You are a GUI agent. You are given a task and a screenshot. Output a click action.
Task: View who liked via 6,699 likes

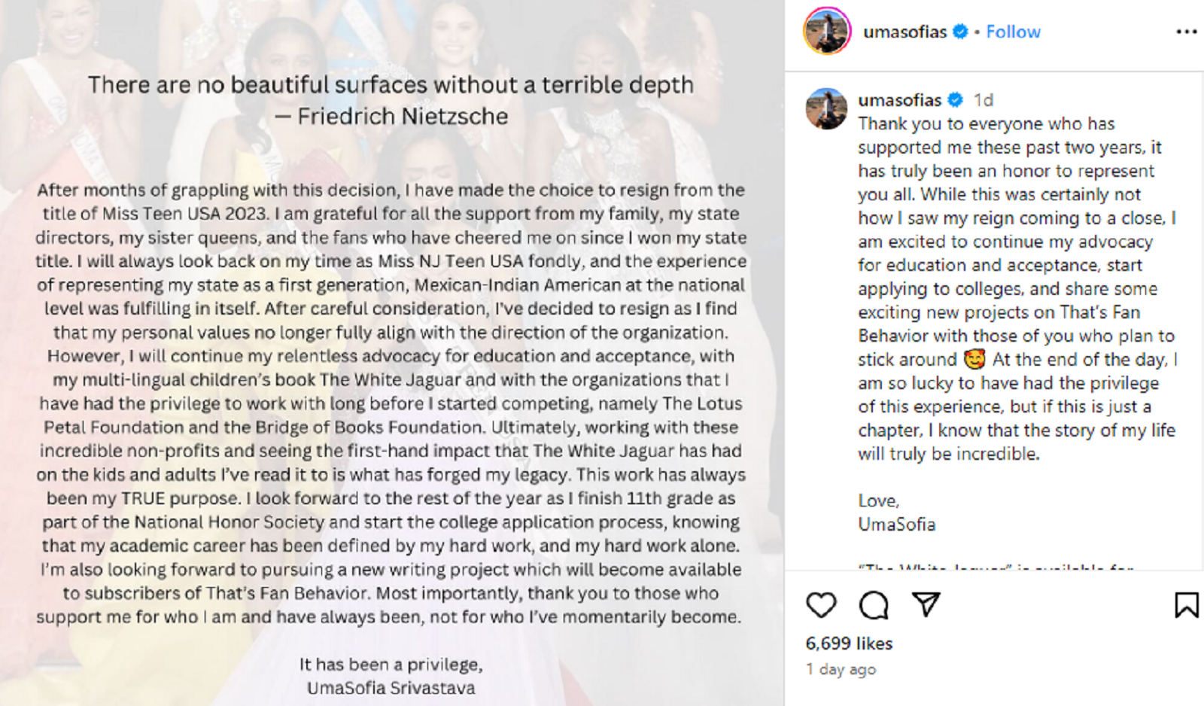(849, 644)
